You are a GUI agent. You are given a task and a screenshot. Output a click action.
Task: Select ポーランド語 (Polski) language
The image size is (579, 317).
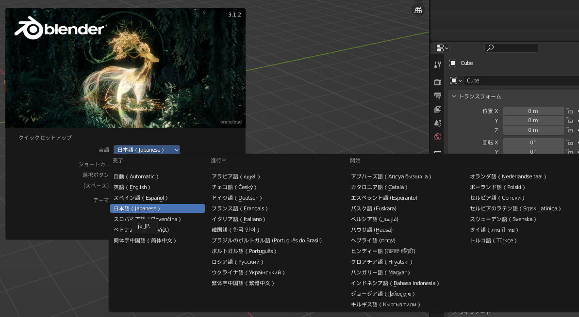(497, 187)
